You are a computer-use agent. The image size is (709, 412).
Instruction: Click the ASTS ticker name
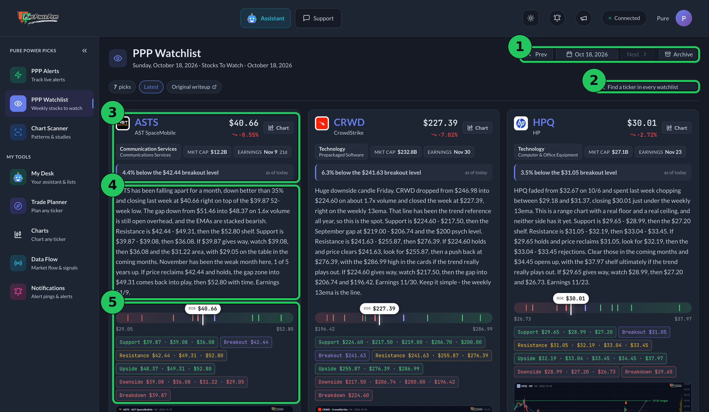point(146,122)
